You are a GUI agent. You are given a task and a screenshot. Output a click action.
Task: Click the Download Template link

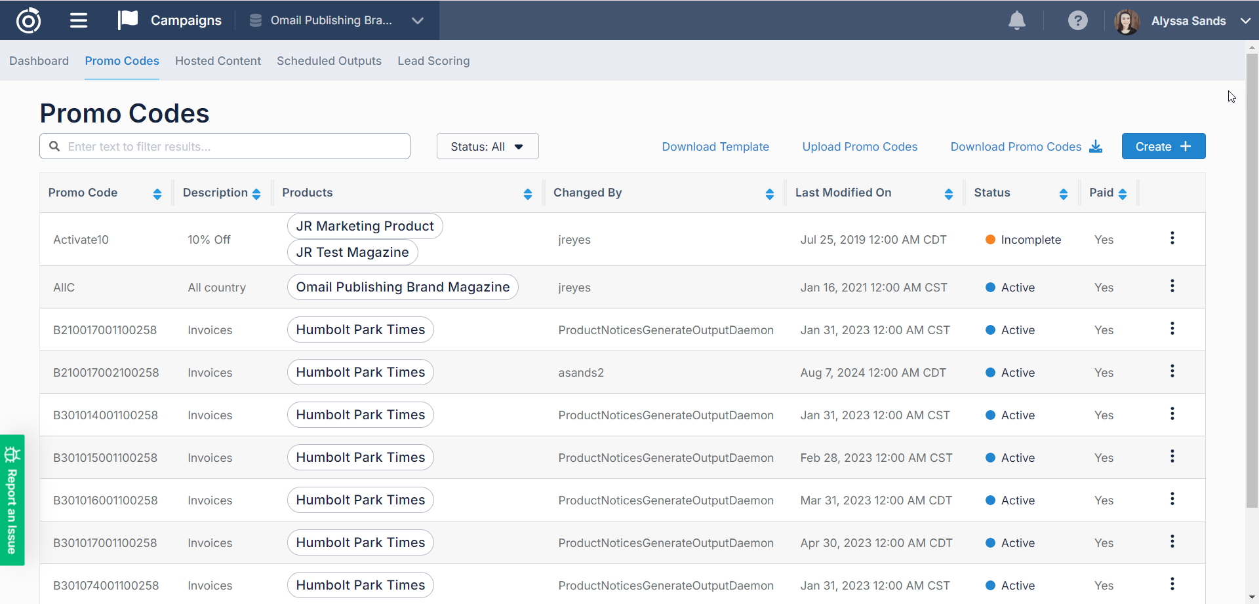pyautogui.click(x=715, y=147)
